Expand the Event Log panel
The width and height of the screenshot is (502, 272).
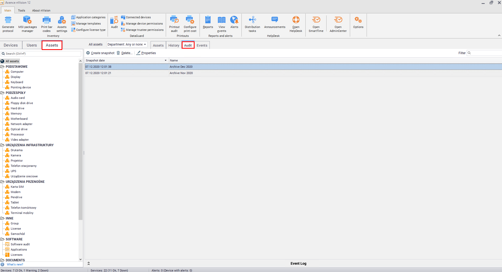pos(89,263)
